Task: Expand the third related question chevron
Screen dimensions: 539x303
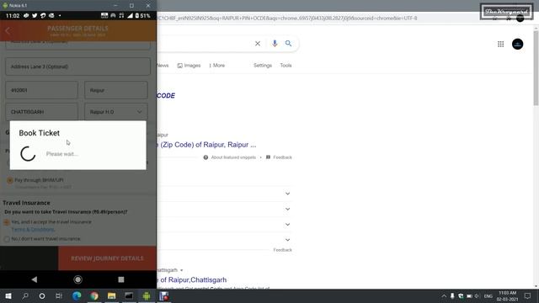Action: [288, 225]
